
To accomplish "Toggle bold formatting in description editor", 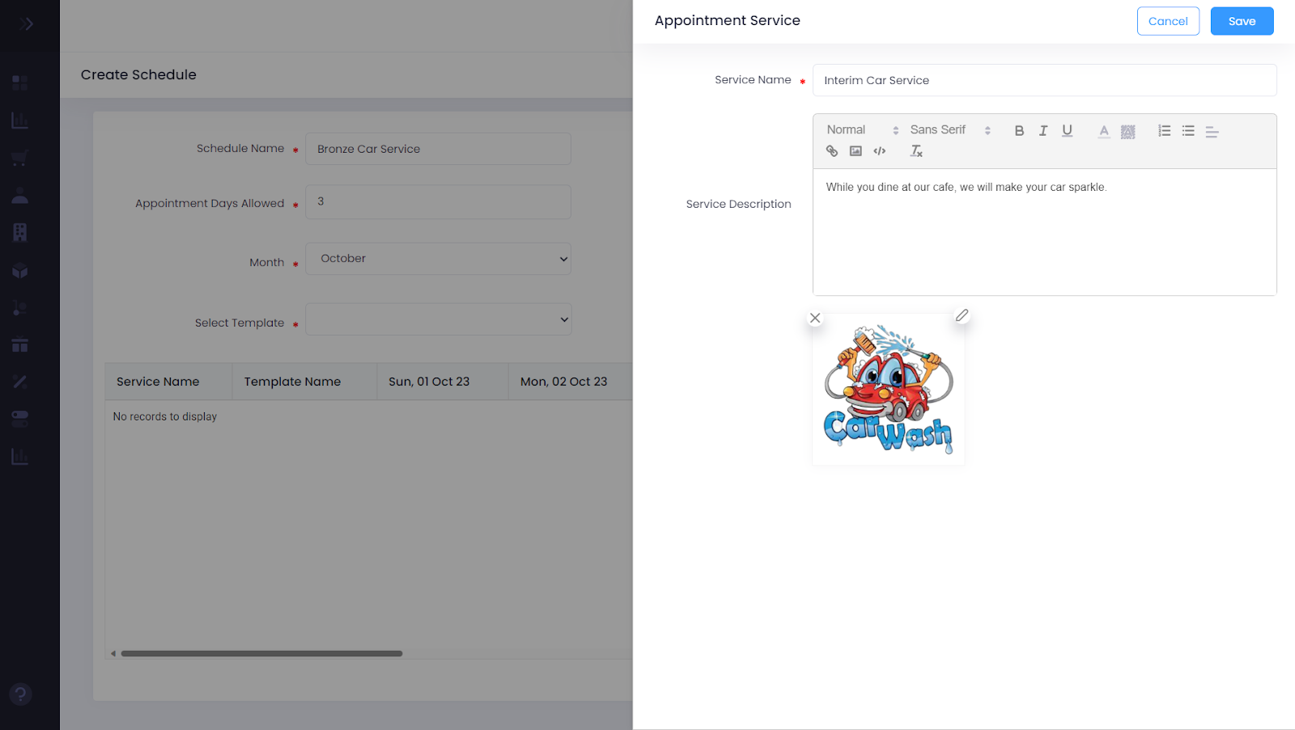I will point(1019,131).
